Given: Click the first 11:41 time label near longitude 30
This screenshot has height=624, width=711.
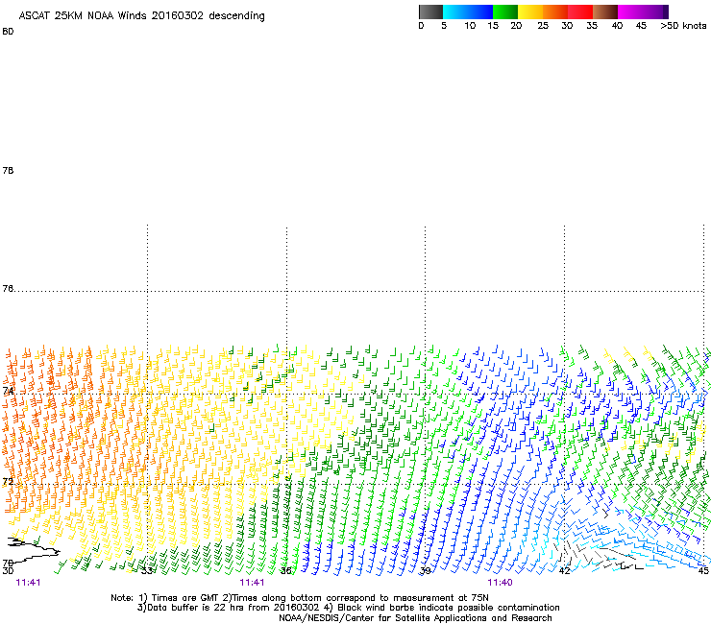Looking at the screenshot, I should tap(28, 583).
